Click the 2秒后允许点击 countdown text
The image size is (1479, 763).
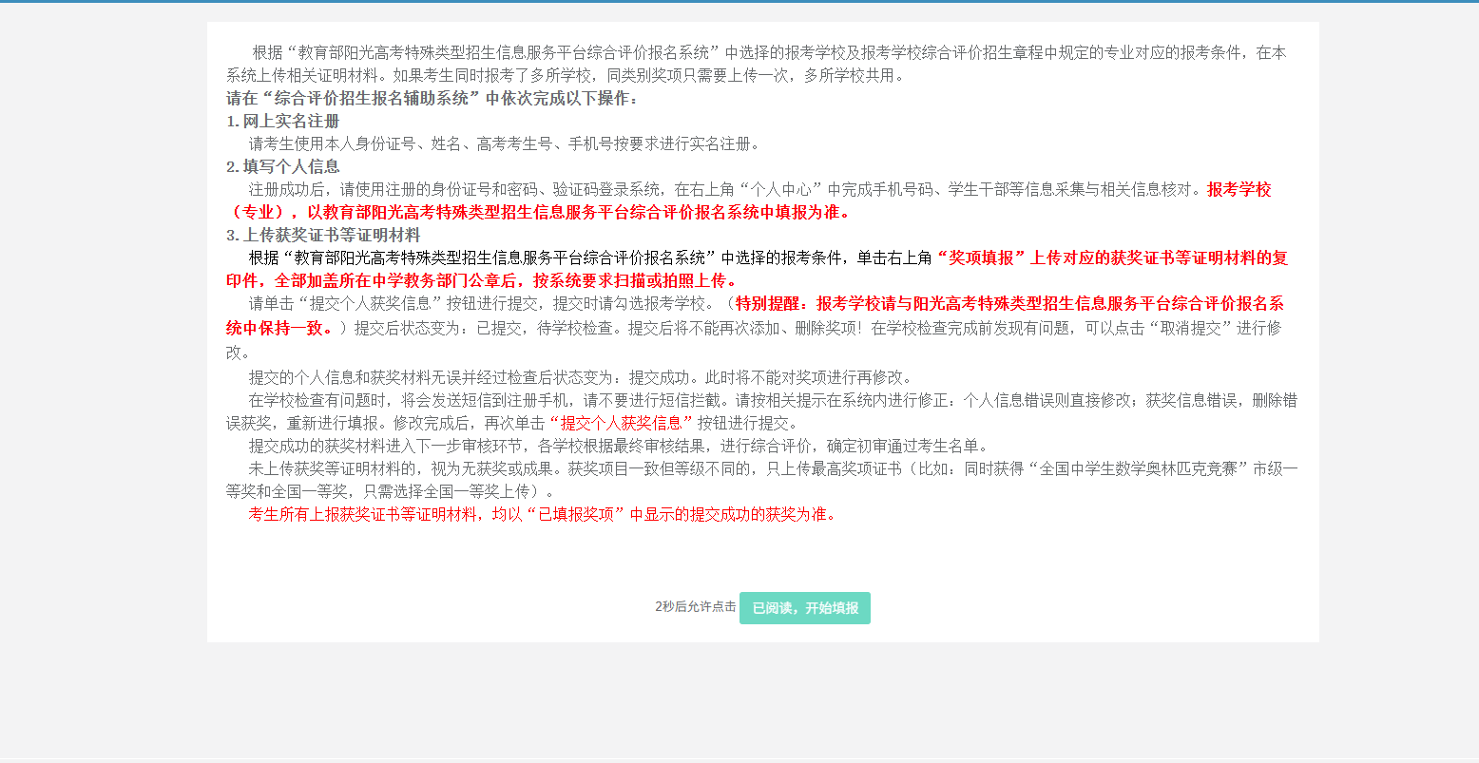(695, 607)
